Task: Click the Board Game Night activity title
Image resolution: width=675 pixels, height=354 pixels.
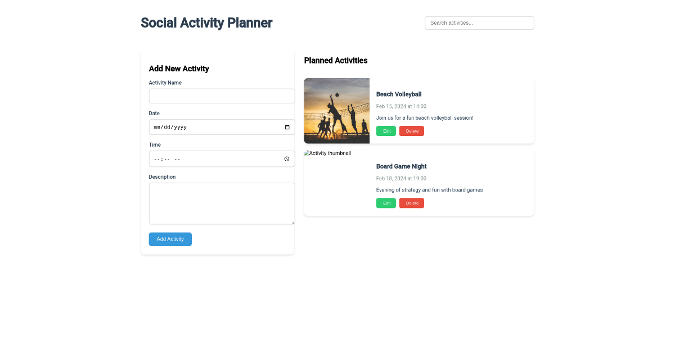Action: (x=401, y=166)
